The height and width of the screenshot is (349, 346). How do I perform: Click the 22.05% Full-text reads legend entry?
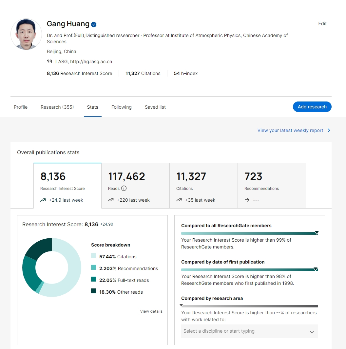[124, 280]
